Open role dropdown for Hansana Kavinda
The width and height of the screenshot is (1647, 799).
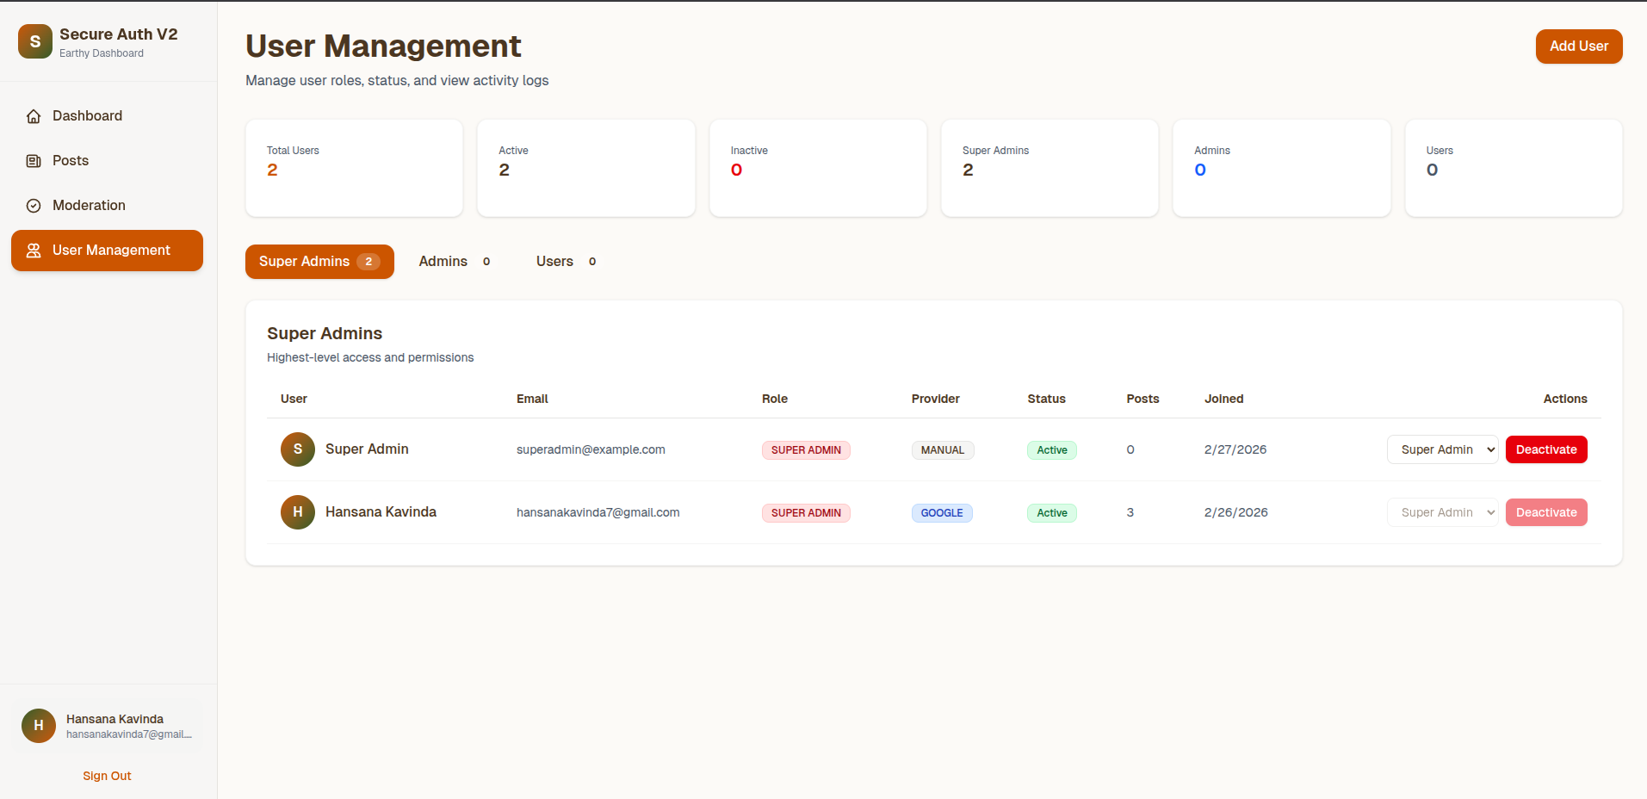(x=1442, y=512)
